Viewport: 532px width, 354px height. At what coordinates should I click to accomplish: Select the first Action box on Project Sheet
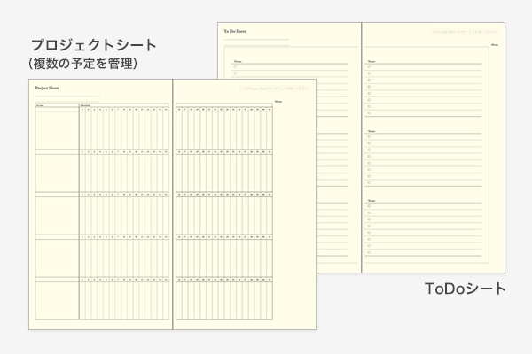(x=56, y=130)
